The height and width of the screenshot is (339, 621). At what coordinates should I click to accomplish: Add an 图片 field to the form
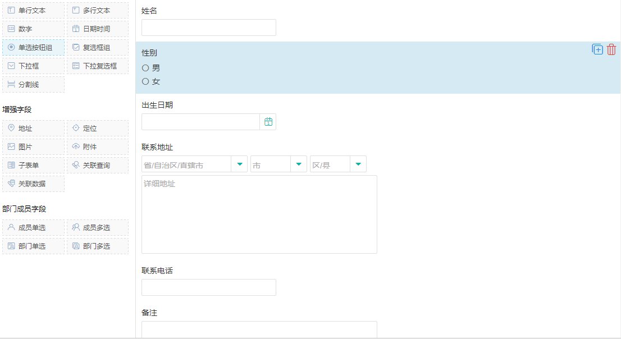coord(33,146)
